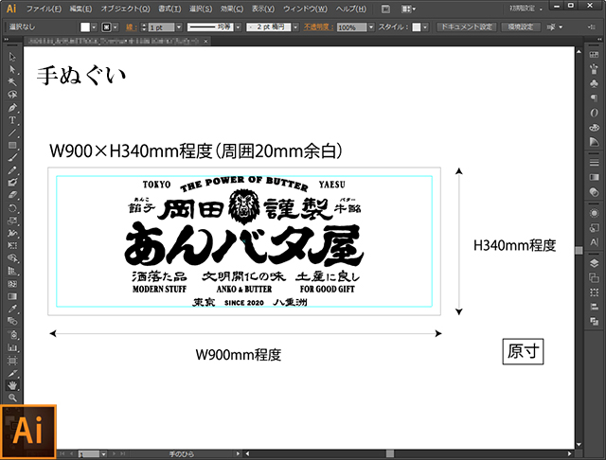Screen dimensions: 606x460
Task: Select the Direct Selection tool
Action: pos(12,70)
